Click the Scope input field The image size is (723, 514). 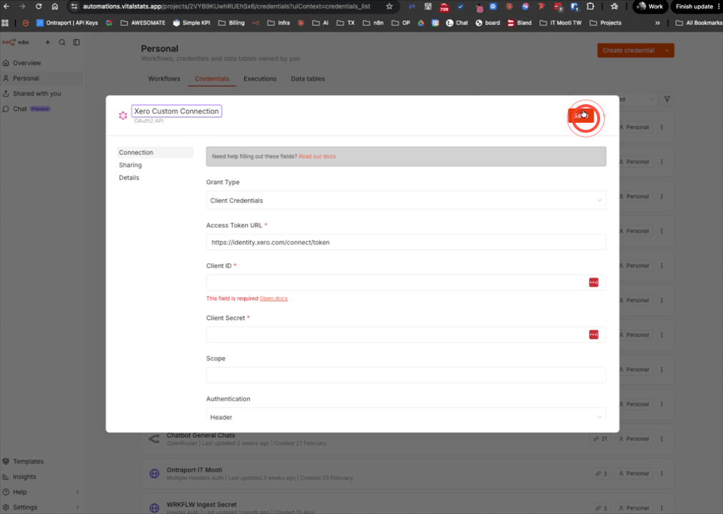pos(406,375)
